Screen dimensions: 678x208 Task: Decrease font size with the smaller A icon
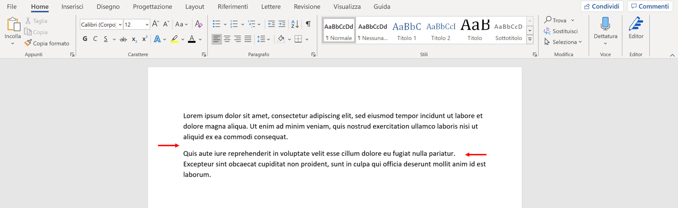[166, 24]
